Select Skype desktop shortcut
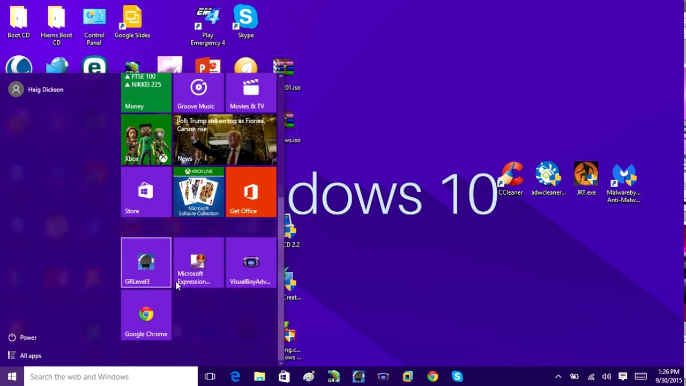 245,22
